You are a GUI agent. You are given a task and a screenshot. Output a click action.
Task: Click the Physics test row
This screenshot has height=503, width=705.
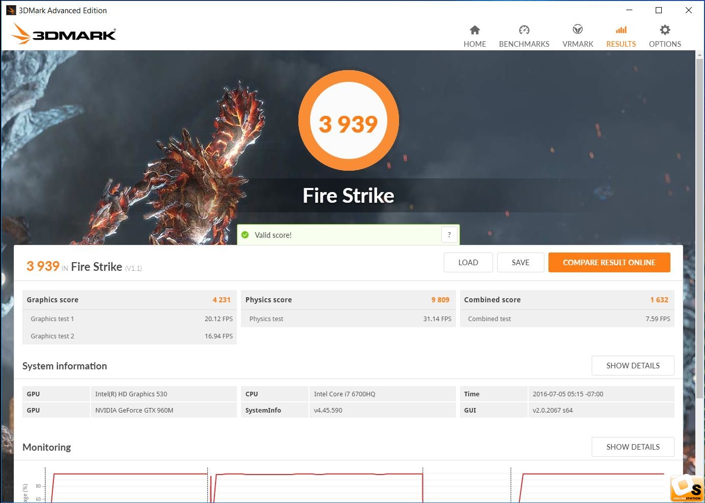click(348, 319)
